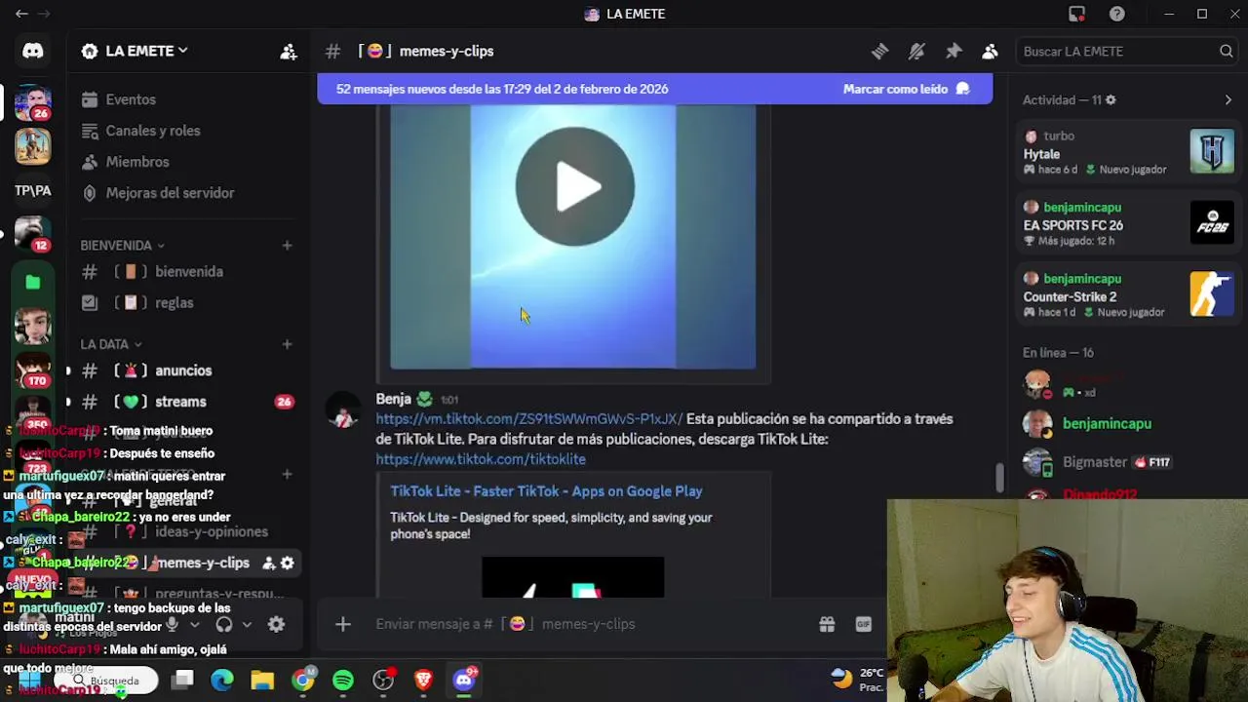The image size is (1248, 702).
Task: Open turbo's Hytale activity card
Action: pyautogui.click(x=1128, y=152)
